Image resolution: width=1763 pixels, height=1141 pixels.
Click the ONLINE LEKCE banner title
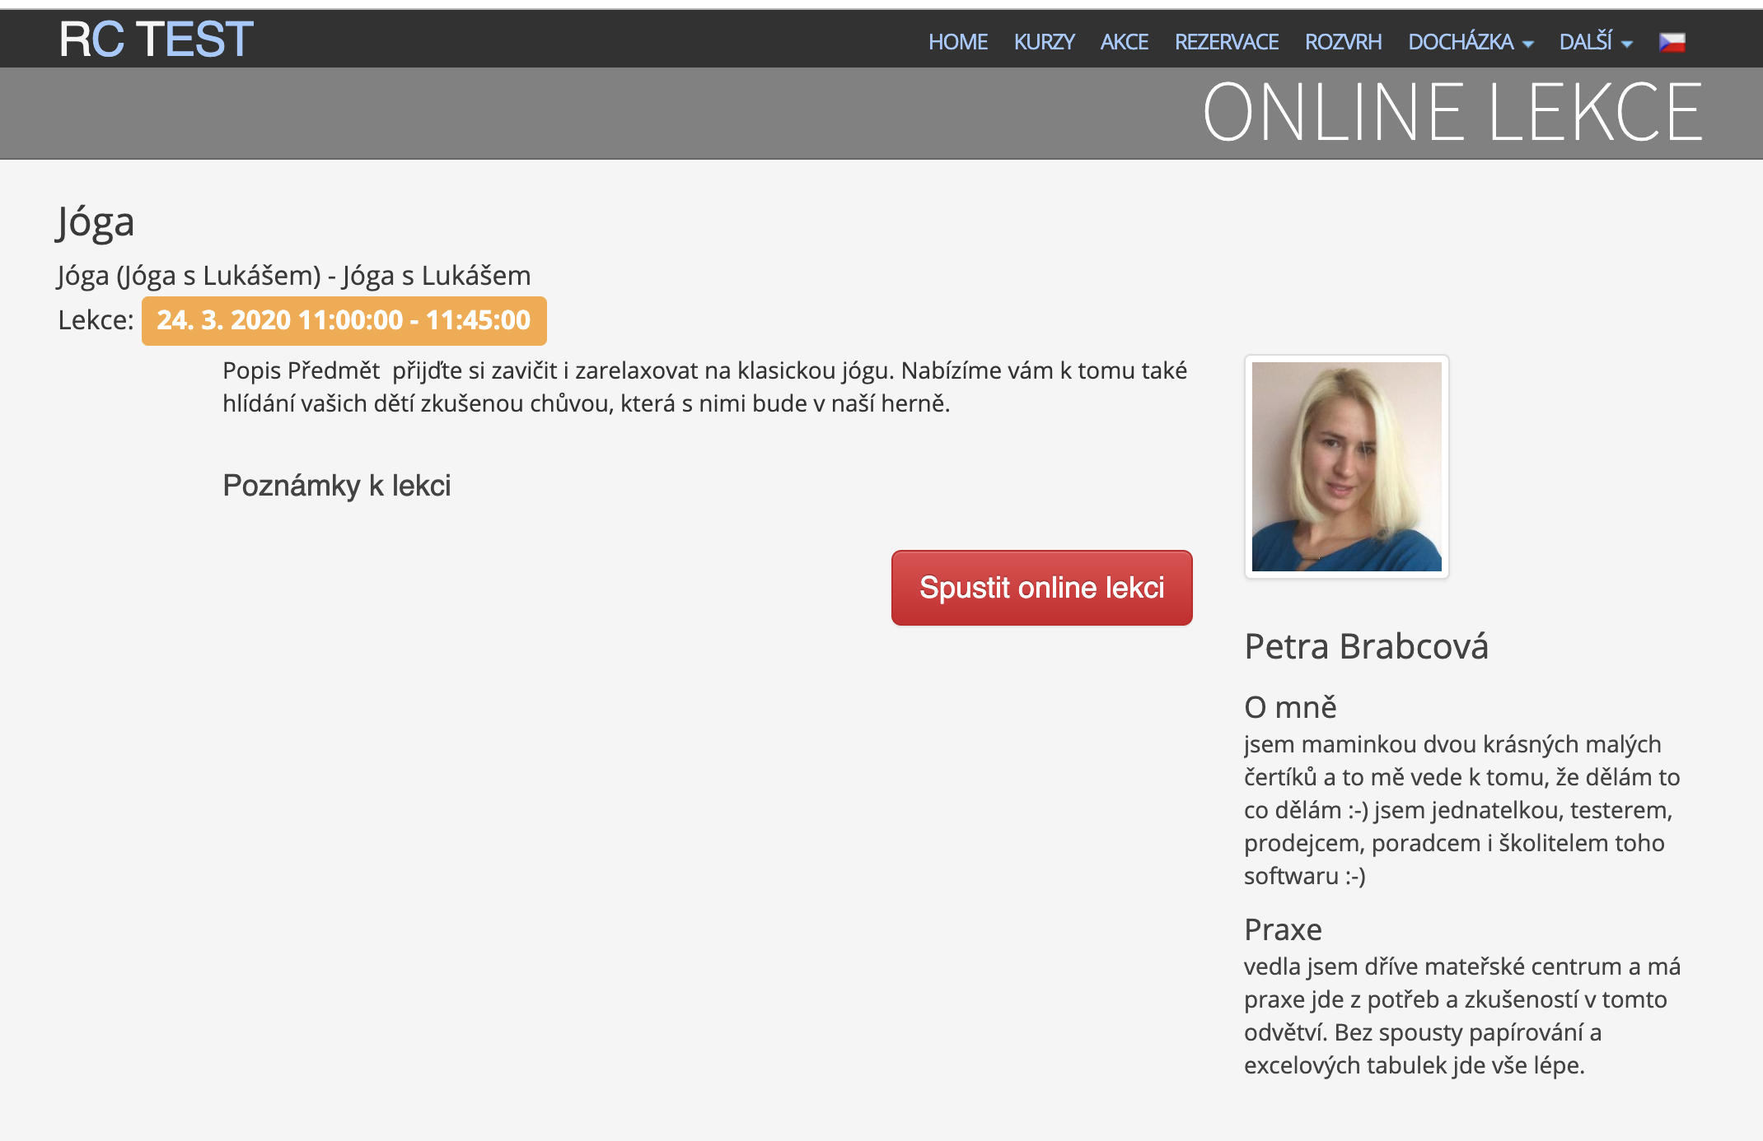(x=1452, y=113)
